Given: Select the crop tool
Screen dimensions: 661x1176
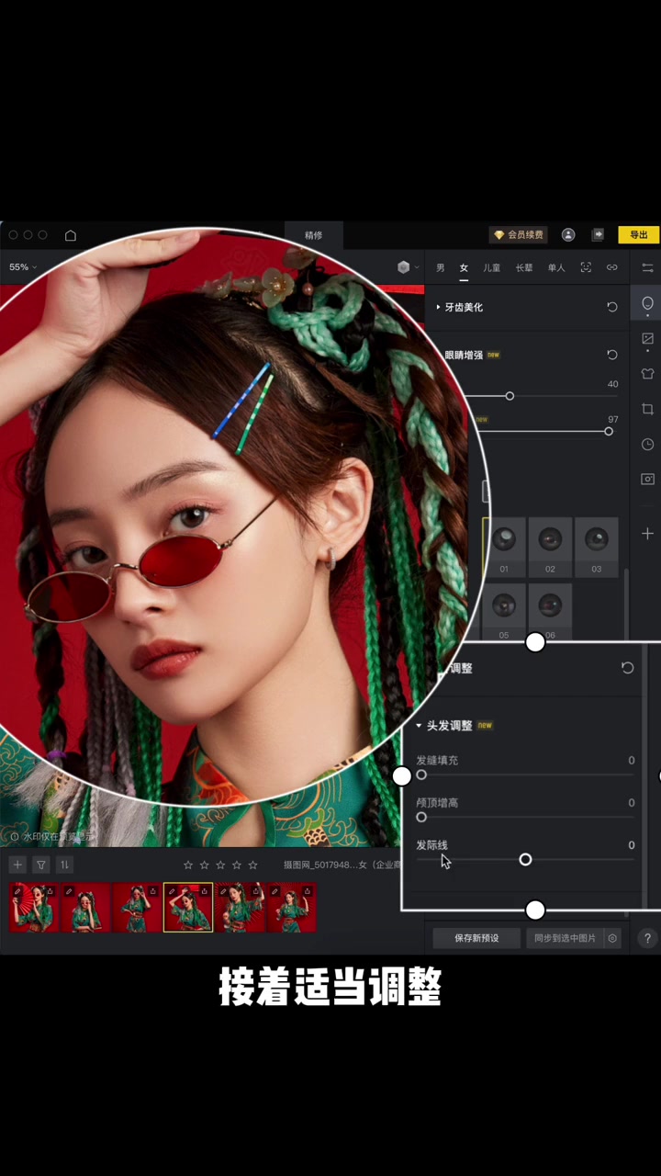Looking at the screenshot, I should pos(647,409).
